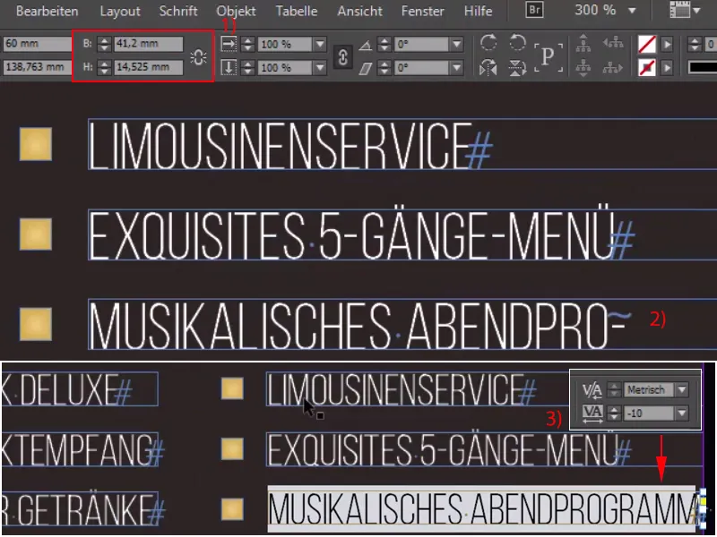Click the Y position field 138,763 mm

[x=37, y=68]
